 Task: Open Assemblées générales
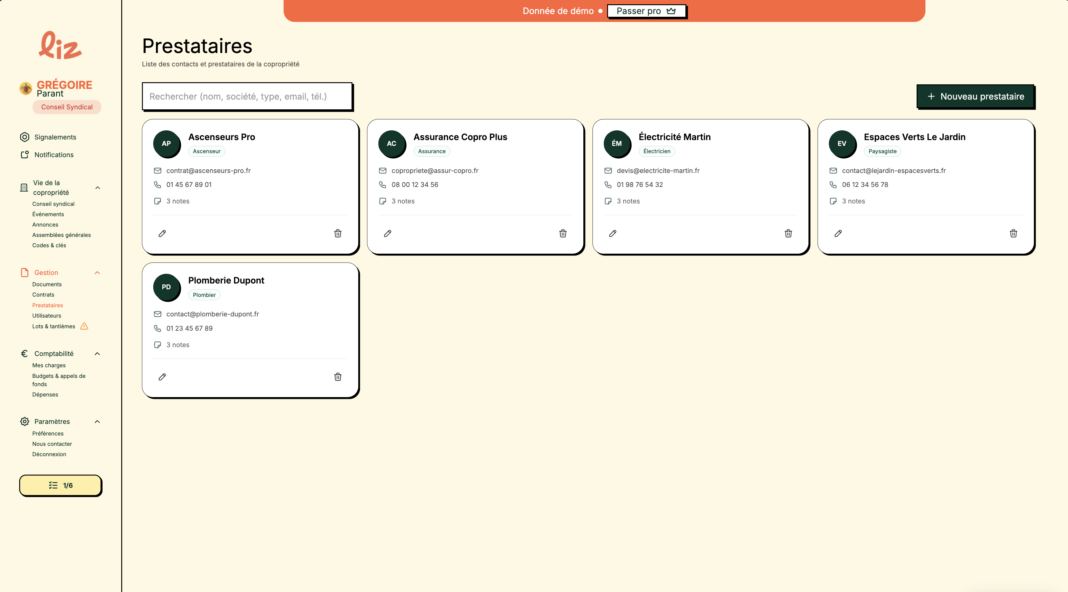[61, 235]
